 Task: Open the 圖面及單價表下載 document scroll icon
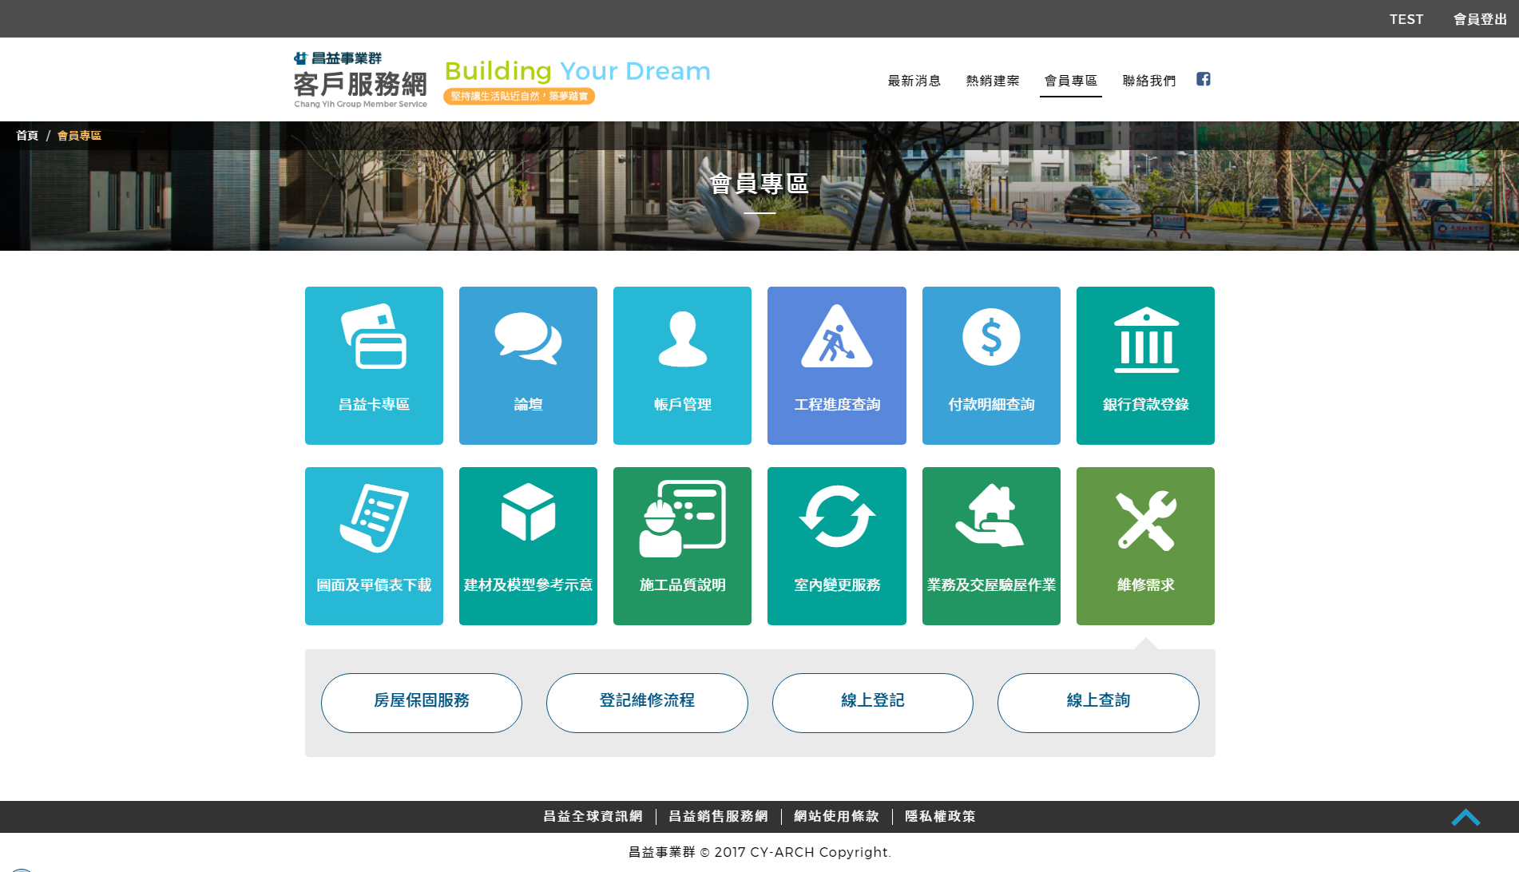(374, 517)
